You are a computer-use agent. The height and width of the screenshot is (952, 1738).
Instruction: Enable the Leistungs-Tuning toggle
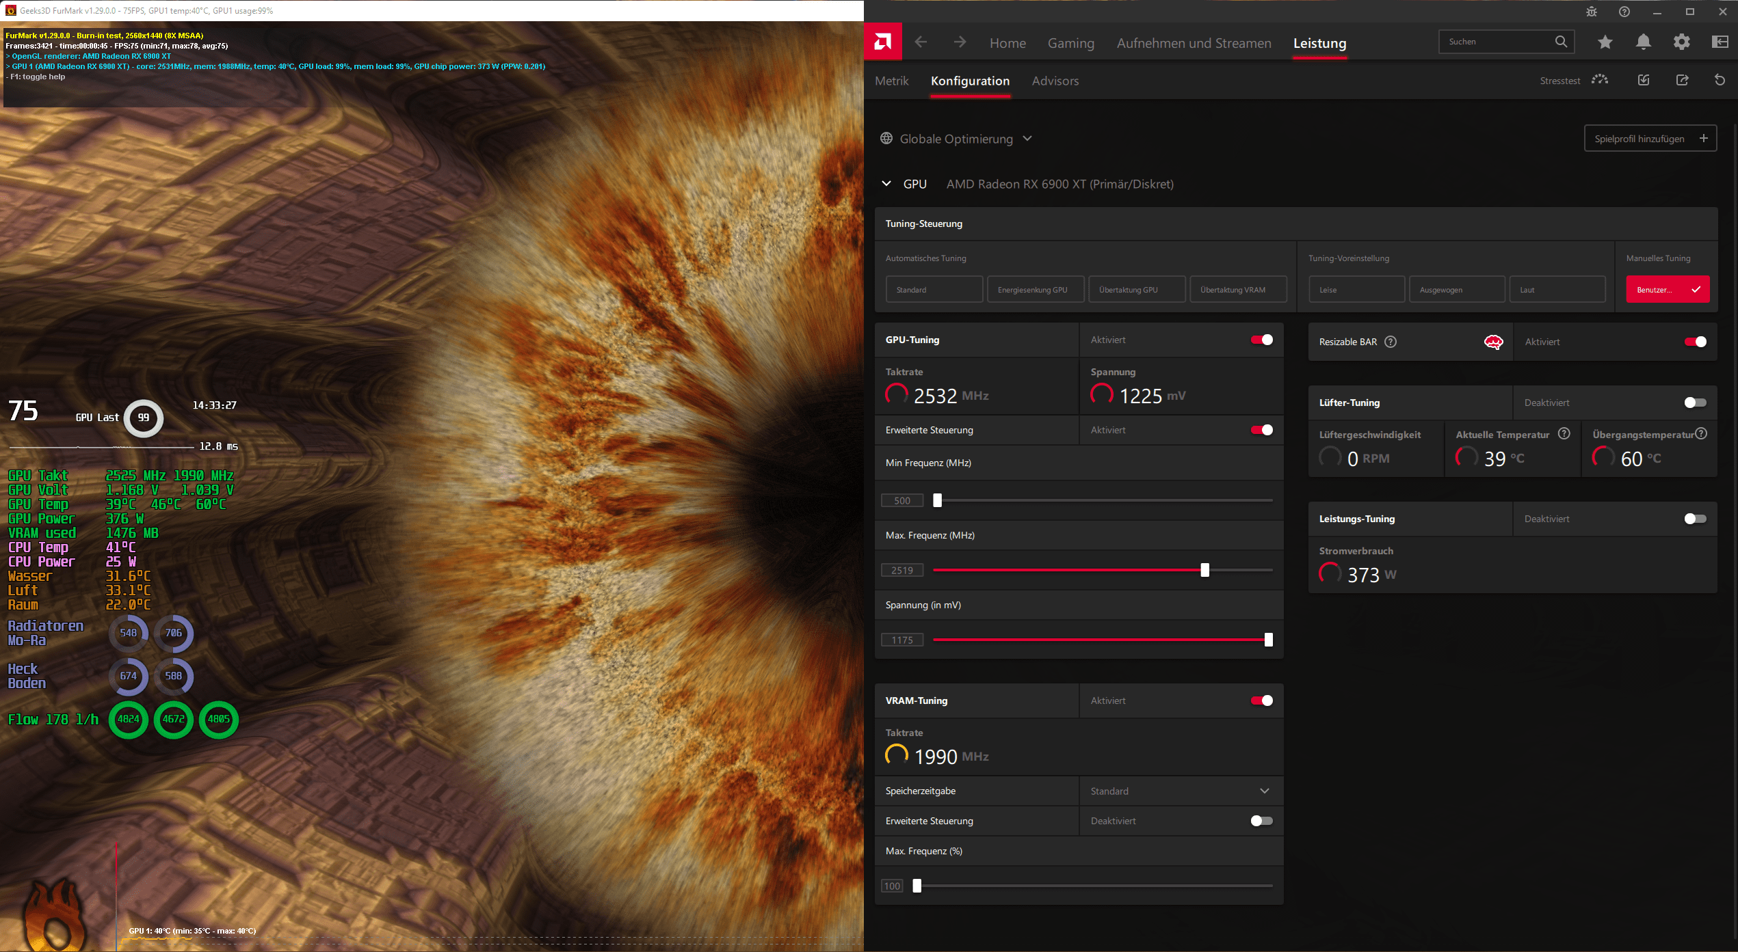click(x=1695, y=519)
